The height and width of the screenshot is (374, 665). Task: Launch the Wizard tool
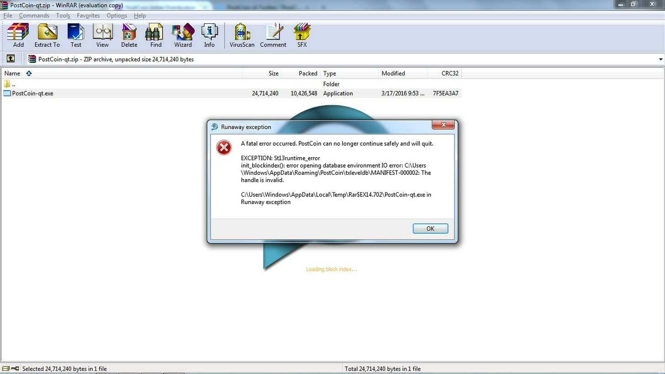pos(183,36)
